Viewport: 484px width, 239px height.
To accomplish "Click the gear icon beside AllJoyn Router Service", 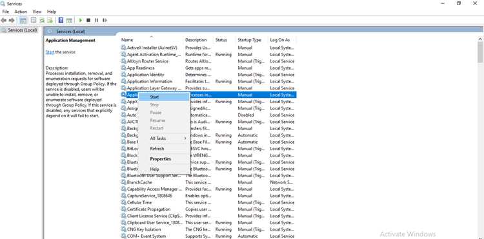I will (x=124, y=61).
